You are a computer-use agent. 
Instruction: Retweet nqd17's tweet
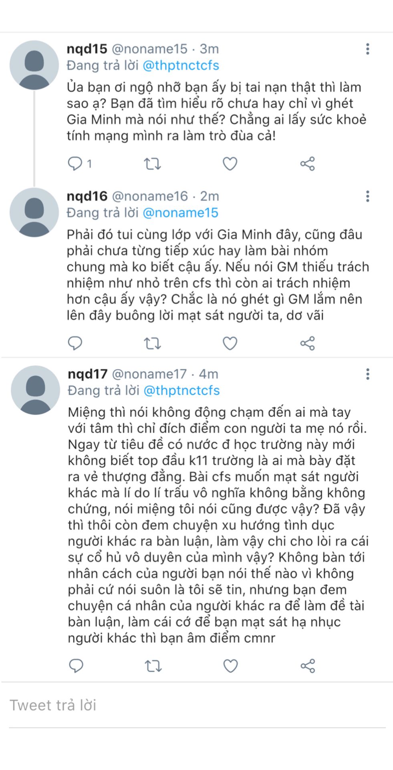click(153, 666)
